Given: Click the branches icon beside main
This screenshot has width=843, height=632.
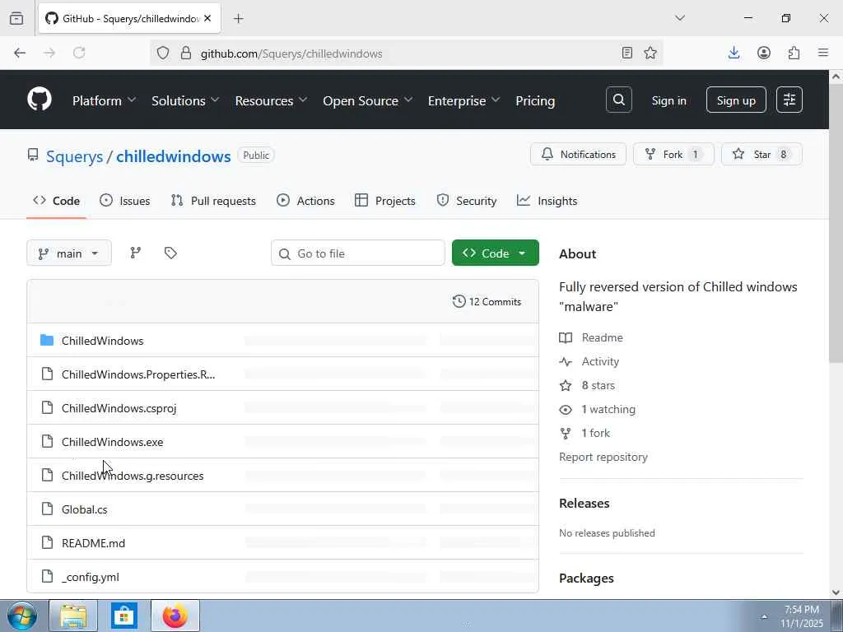Looking at the screenshot, I should pyautogui.click(x=136, y=253).
